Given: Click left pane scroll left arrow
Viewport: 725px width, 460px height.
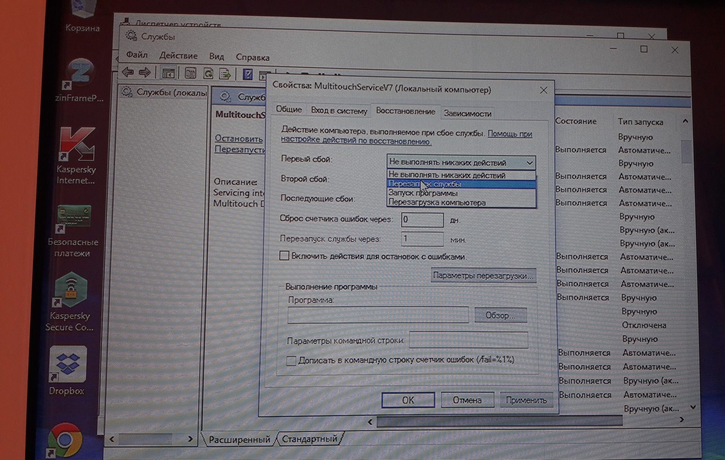Looking at the screenshot, I should tap(112, 439).
